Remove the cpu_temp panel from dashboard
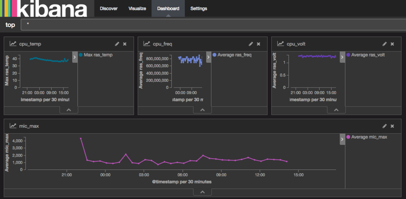 click(125, 44)
